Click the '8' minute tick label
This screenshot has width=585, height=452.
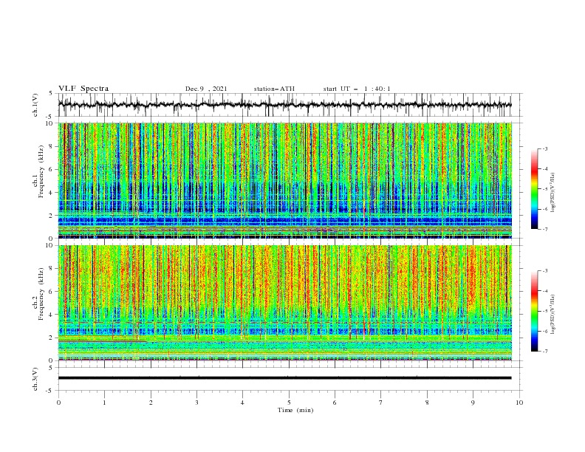(x=427, y=403)
